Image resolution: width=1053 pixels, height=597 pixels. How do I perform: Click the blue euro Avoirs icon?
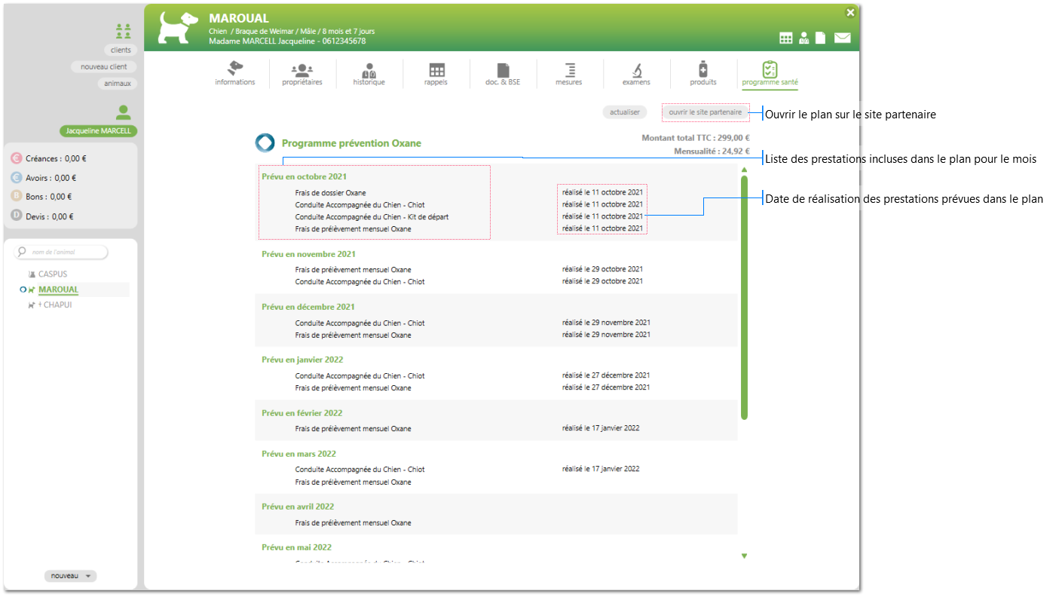(17, 178)
